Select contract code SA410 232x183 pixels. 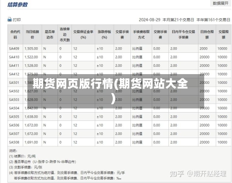tap(14, 57)
